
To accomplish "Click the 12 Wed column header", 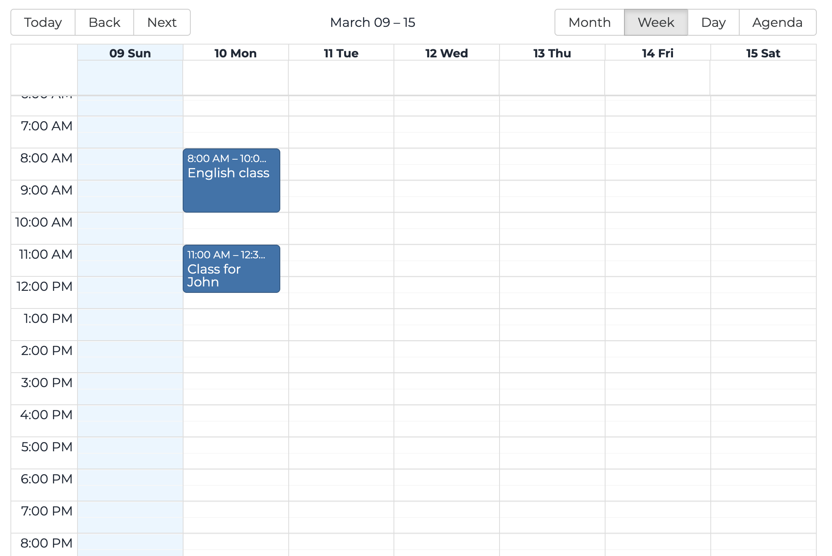I will 447,53.
